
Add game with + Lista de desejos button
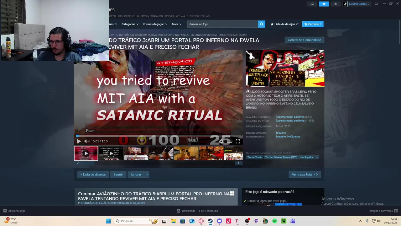93,175
